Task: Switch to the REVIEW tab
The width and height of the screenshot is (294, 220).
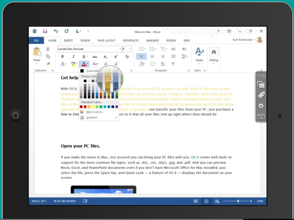Action: tap(171, 40)
